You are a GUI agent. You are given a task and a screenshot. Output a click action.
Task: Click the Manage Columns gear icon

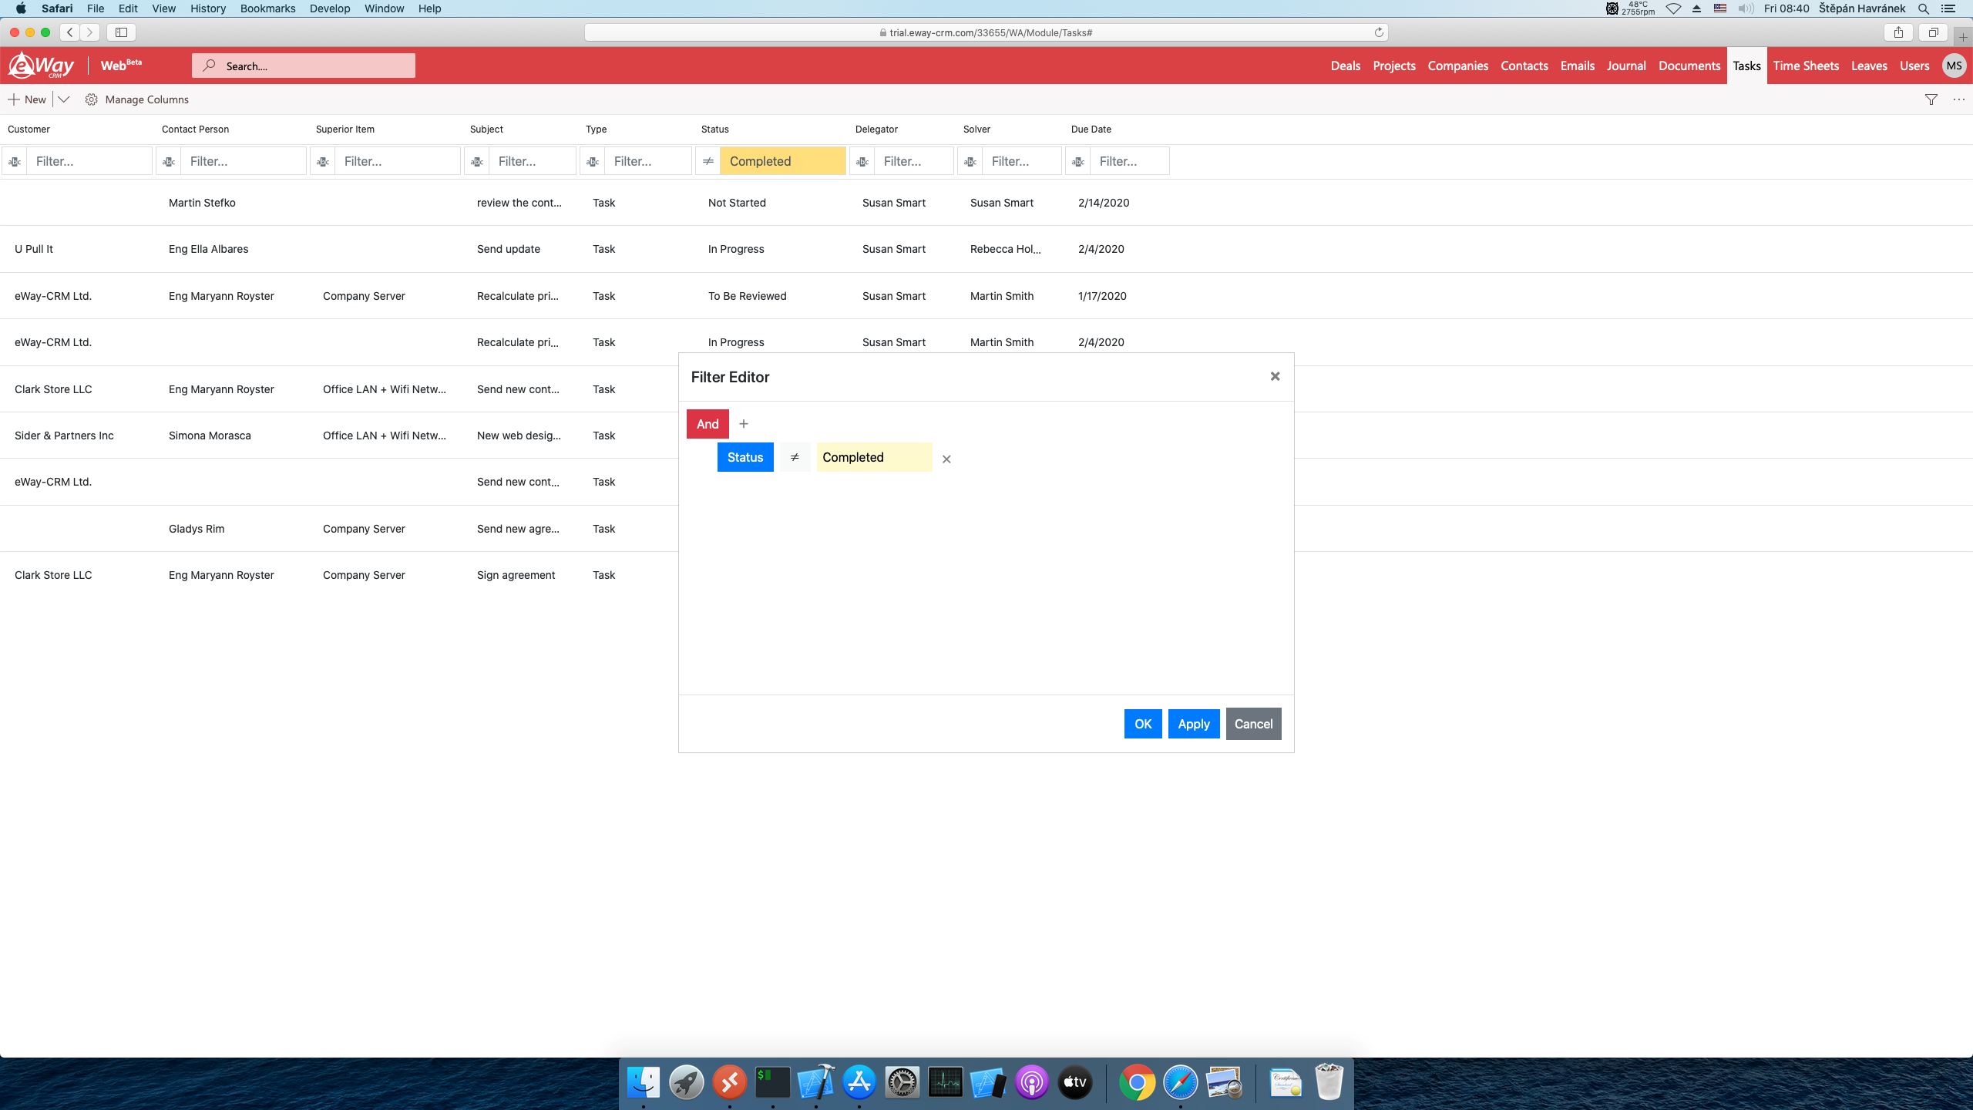point(91,99)
